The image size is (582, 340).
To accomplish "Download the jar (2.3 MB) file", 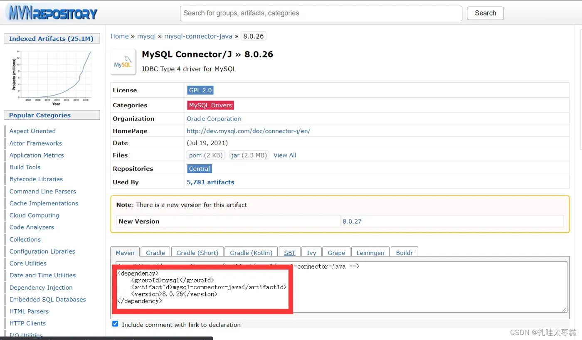I will click(249, 155).
